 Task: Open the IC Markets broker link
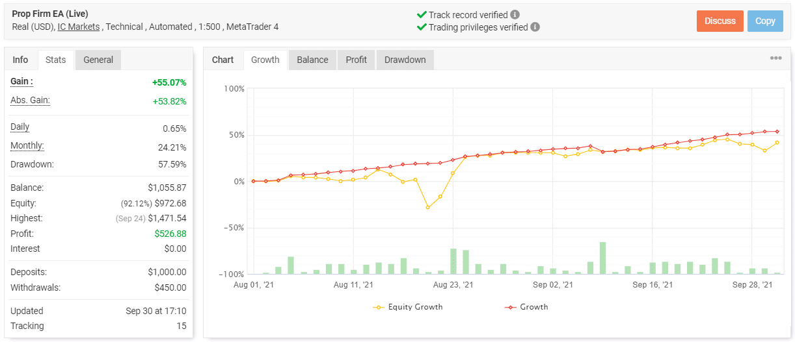pyautogui.click(x=79, y=27)
